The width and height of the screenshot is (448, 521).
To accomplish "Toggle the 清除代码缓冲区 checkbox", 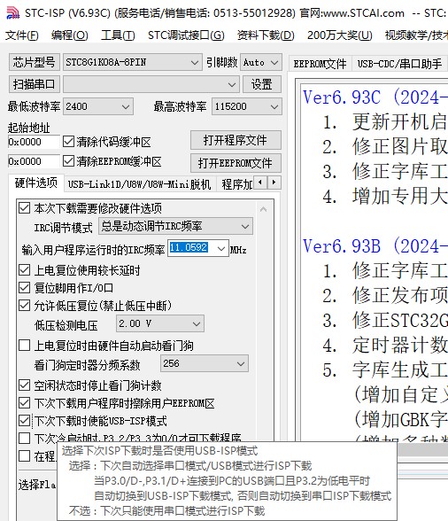I will [68, 142].
